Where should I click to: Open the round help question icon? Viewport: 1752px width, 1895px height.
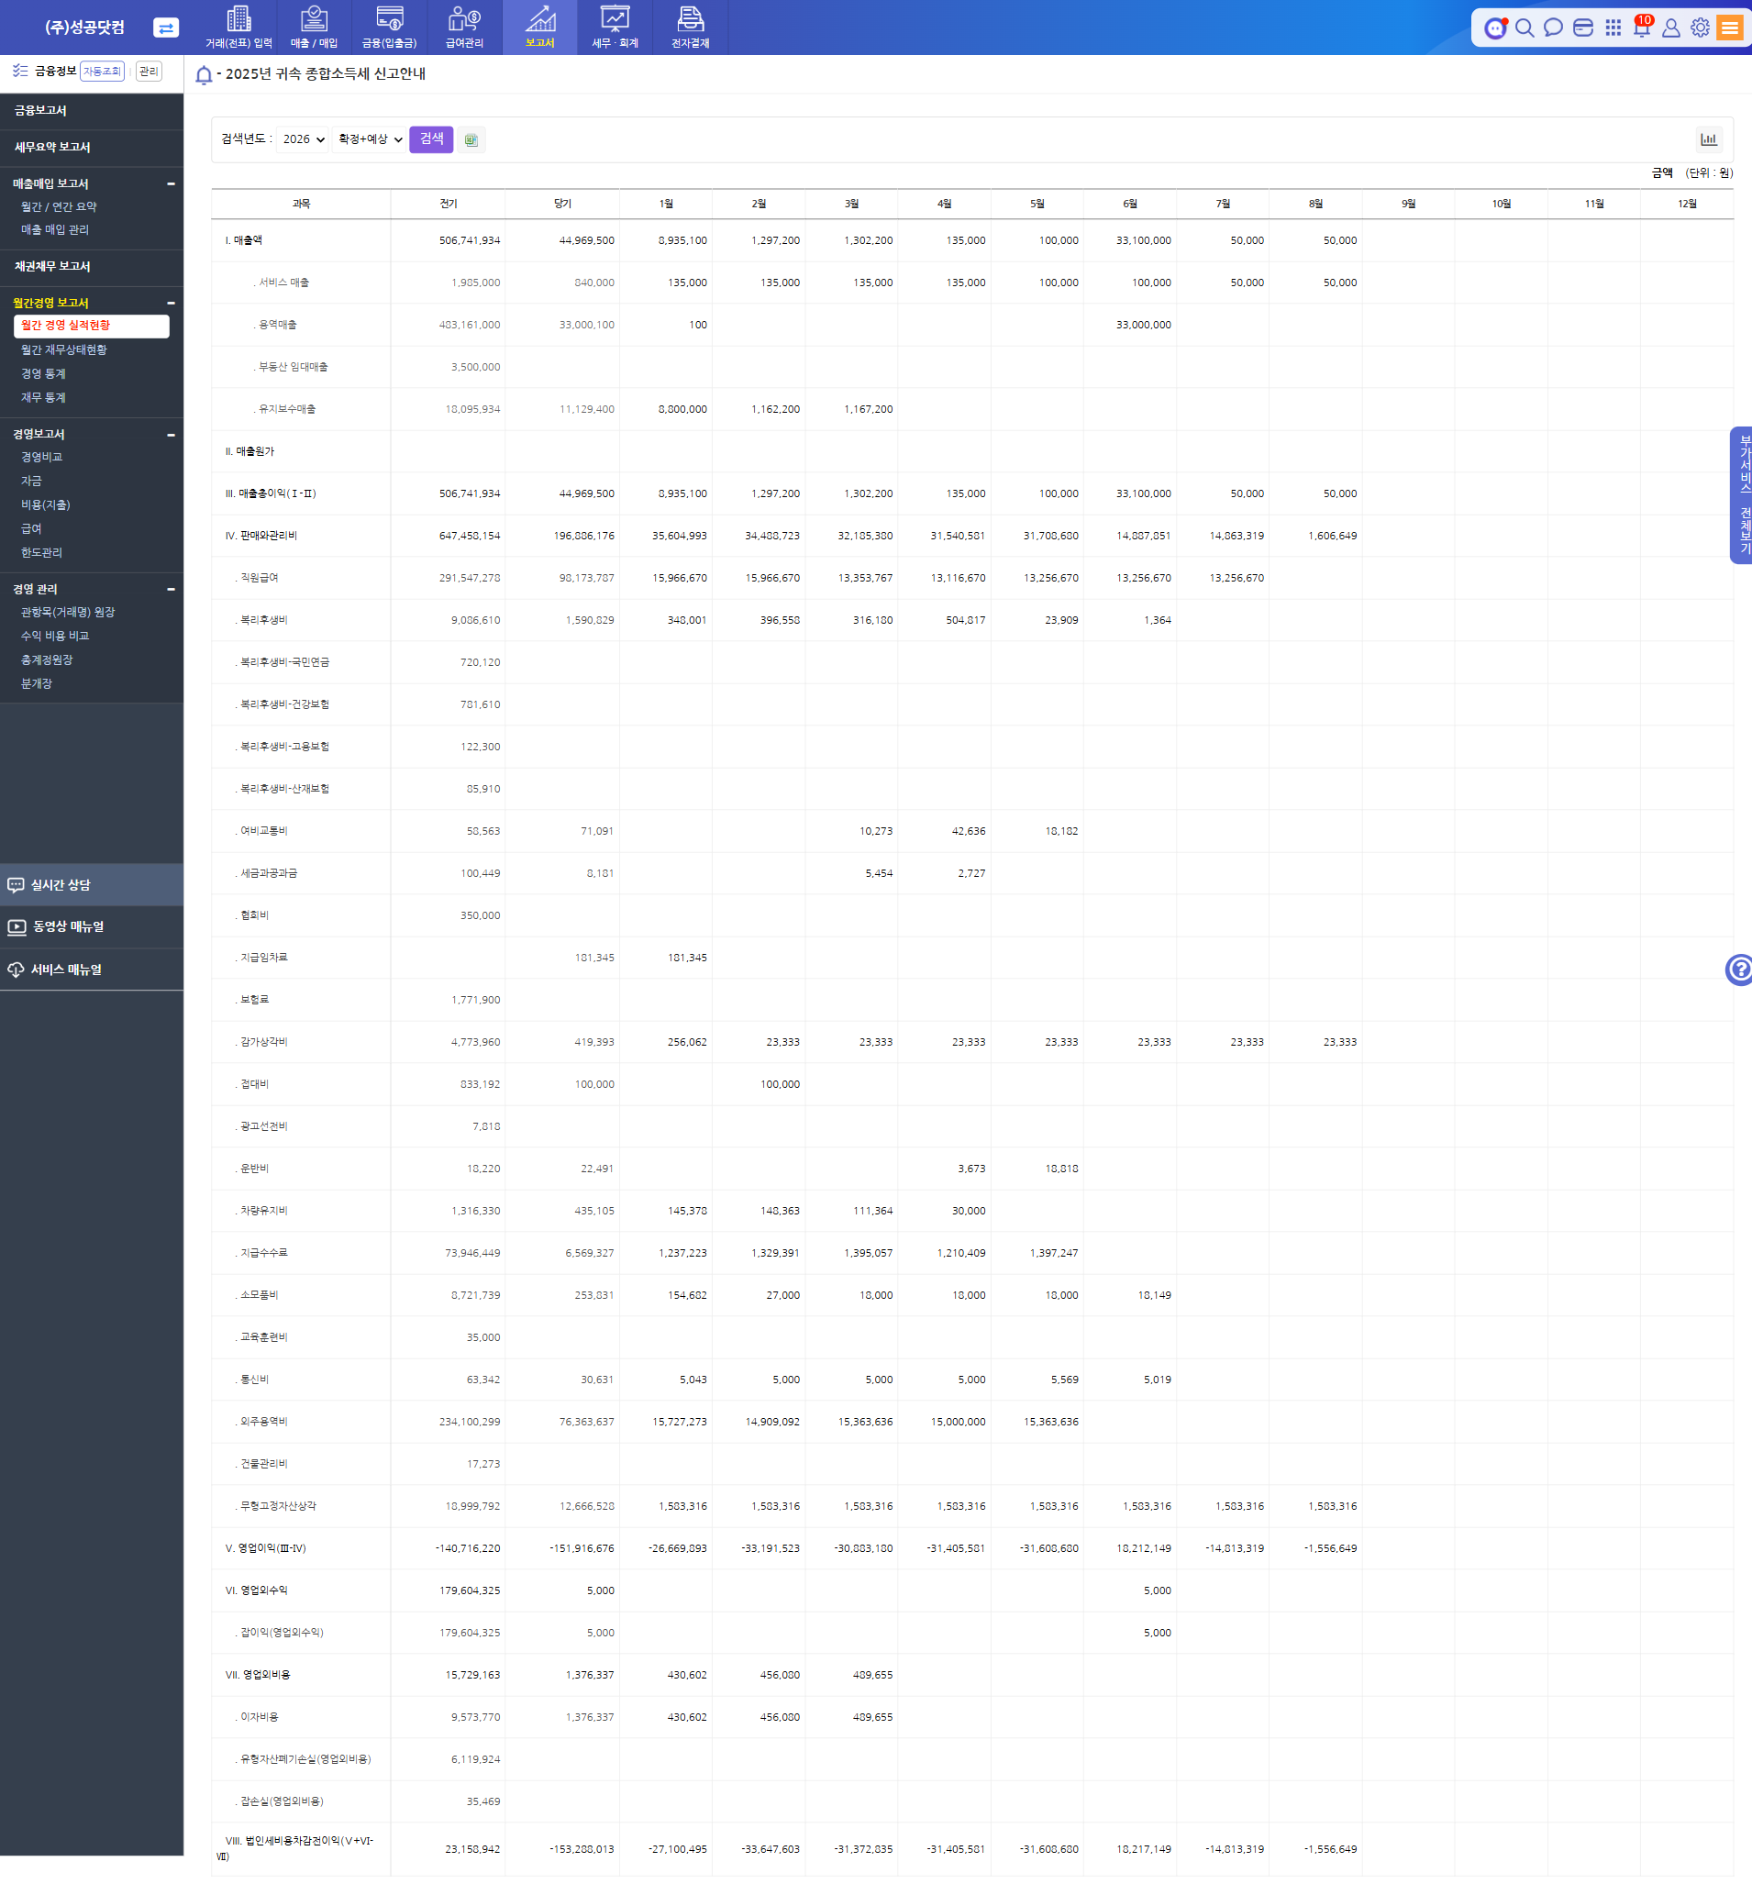click(x=1740, y=969)
